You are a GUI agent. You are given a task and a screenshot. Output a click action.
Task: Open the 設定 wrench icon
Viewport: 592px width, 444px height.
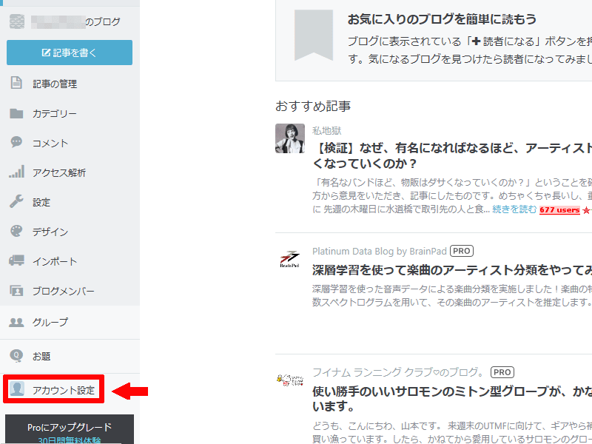coord(16,201)
